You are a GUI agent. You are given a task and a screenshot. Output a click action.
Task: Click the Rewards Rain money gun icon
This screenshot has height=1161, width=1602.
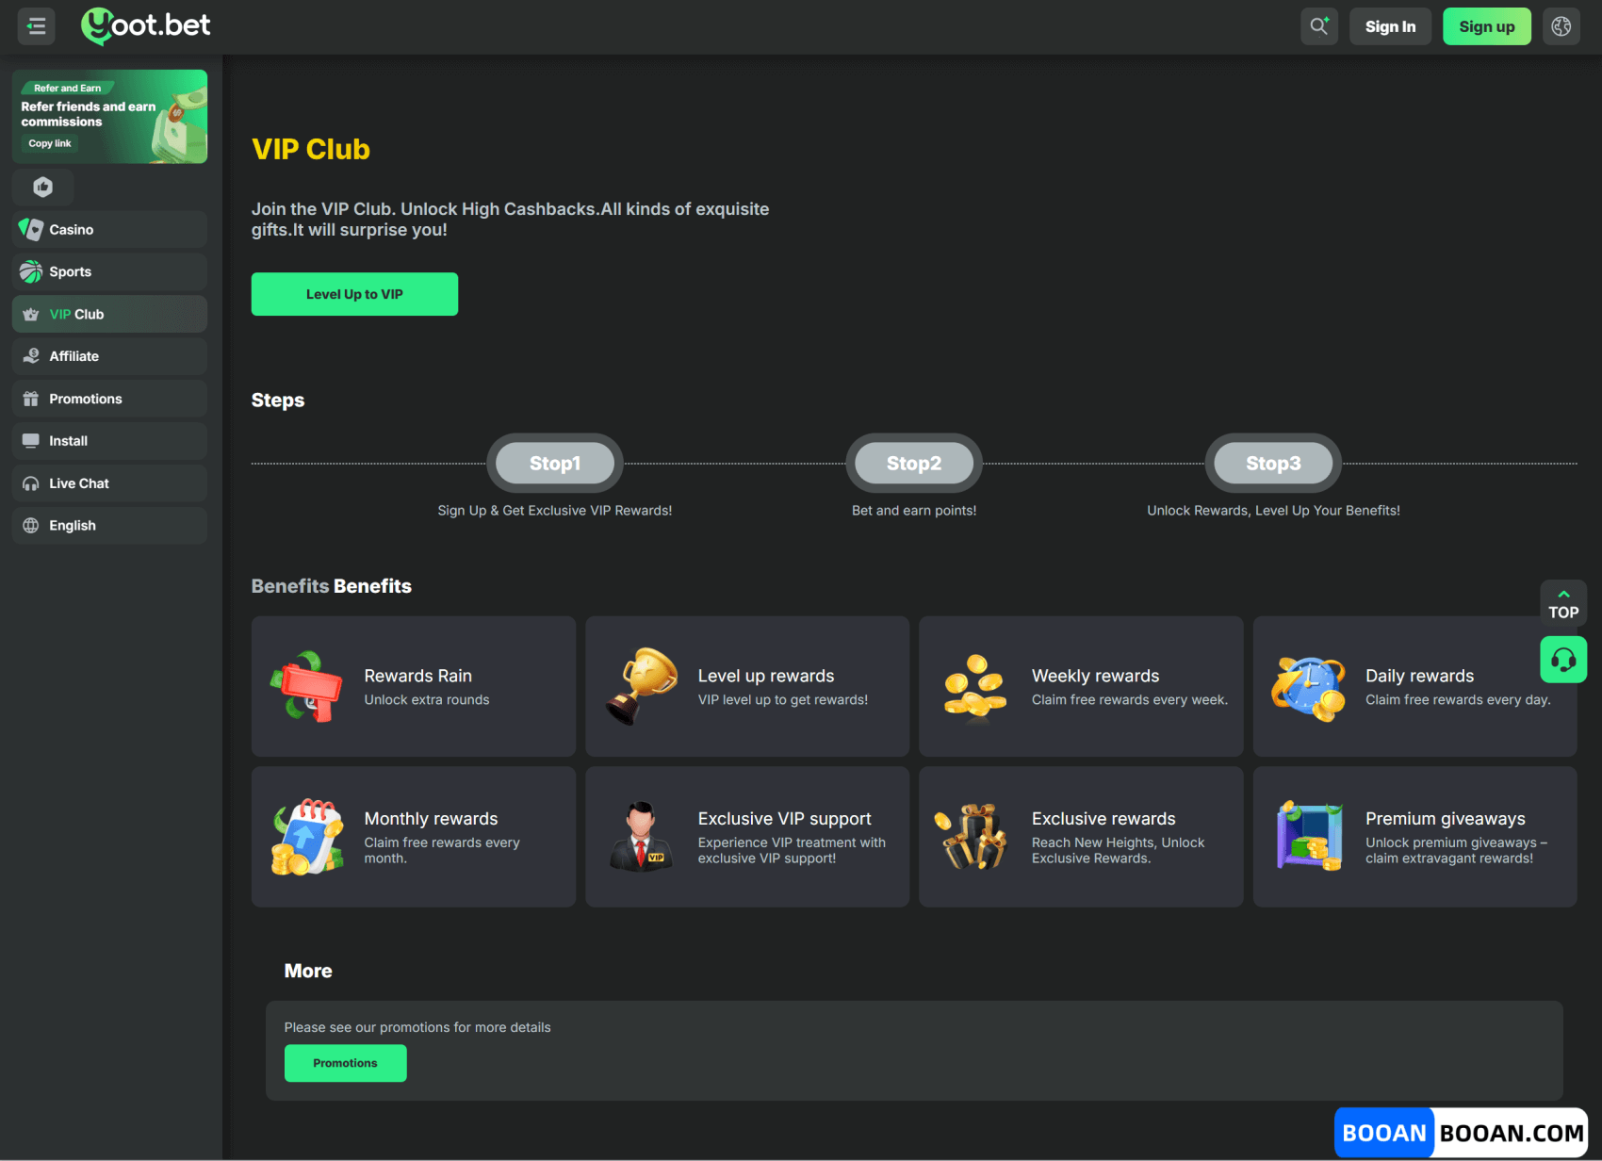tap(307, 687)
